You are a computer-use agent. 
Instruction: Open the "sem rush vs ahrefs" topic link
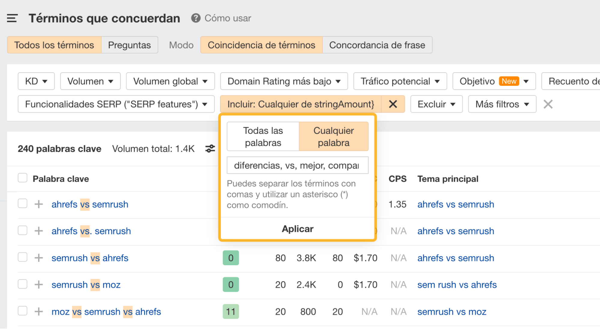point(457,284)
